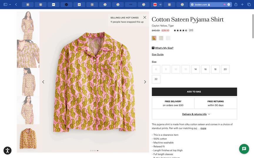Show the tab overview icon
The width and height of the screenshot is (254, 158).
point(249,4)
